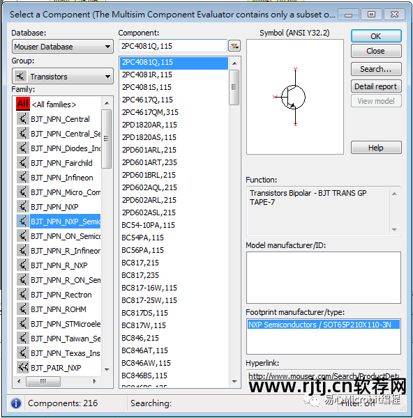Image resolution: width=413 pixels, height=418 pixels.
Task: Open the Search... dialog button
Action: (376, 69)
